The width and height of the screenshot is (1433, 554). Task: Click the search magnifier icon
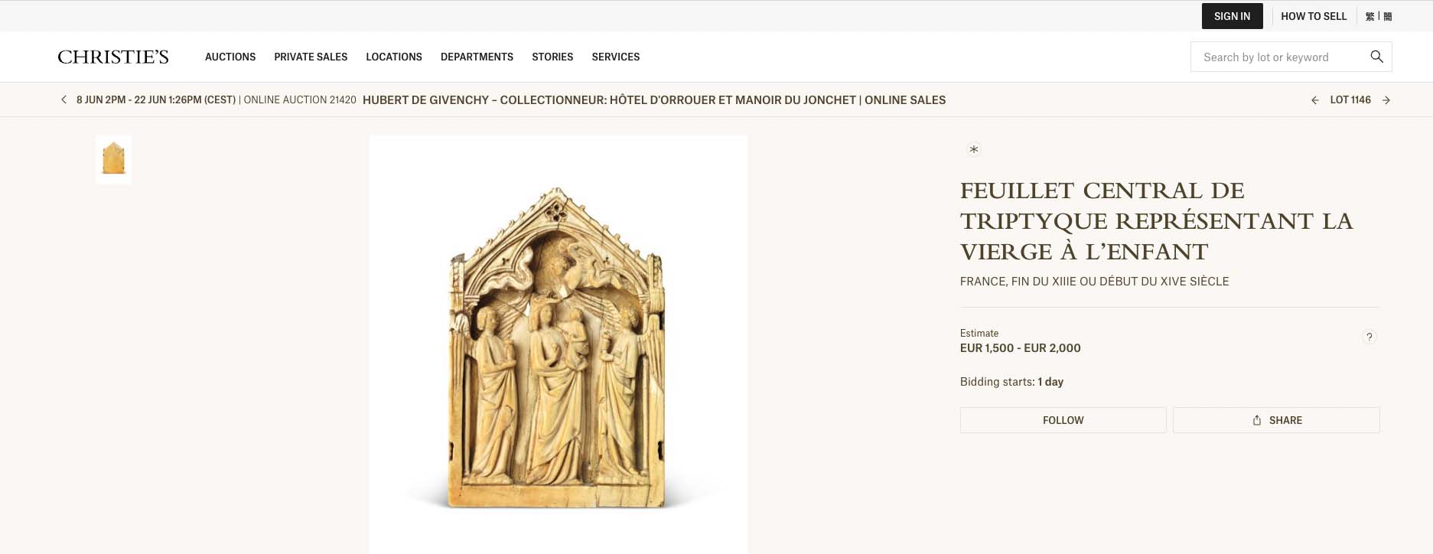coord(1376,57)
